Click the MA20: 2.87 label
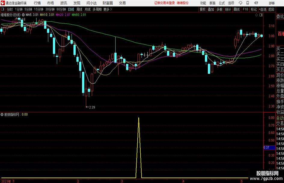Viewport: 284px width, 183px height. pos(63,15)
